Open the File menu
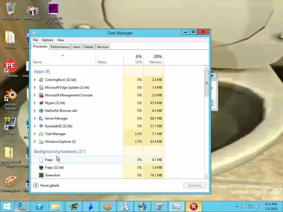This screenshot has width=283, height=212. coord(35,40)
